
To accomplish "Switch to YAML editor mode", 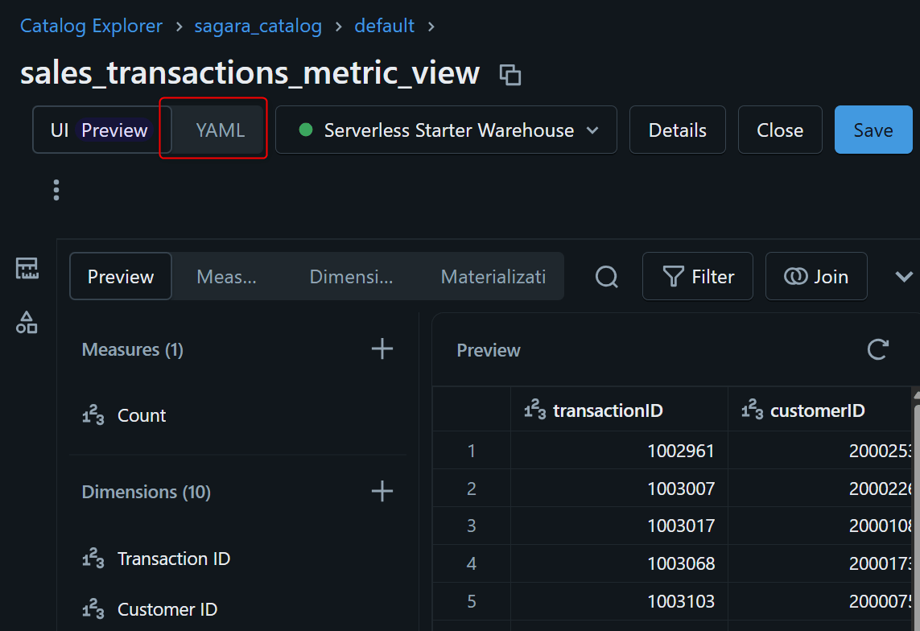I will [220, 130].
